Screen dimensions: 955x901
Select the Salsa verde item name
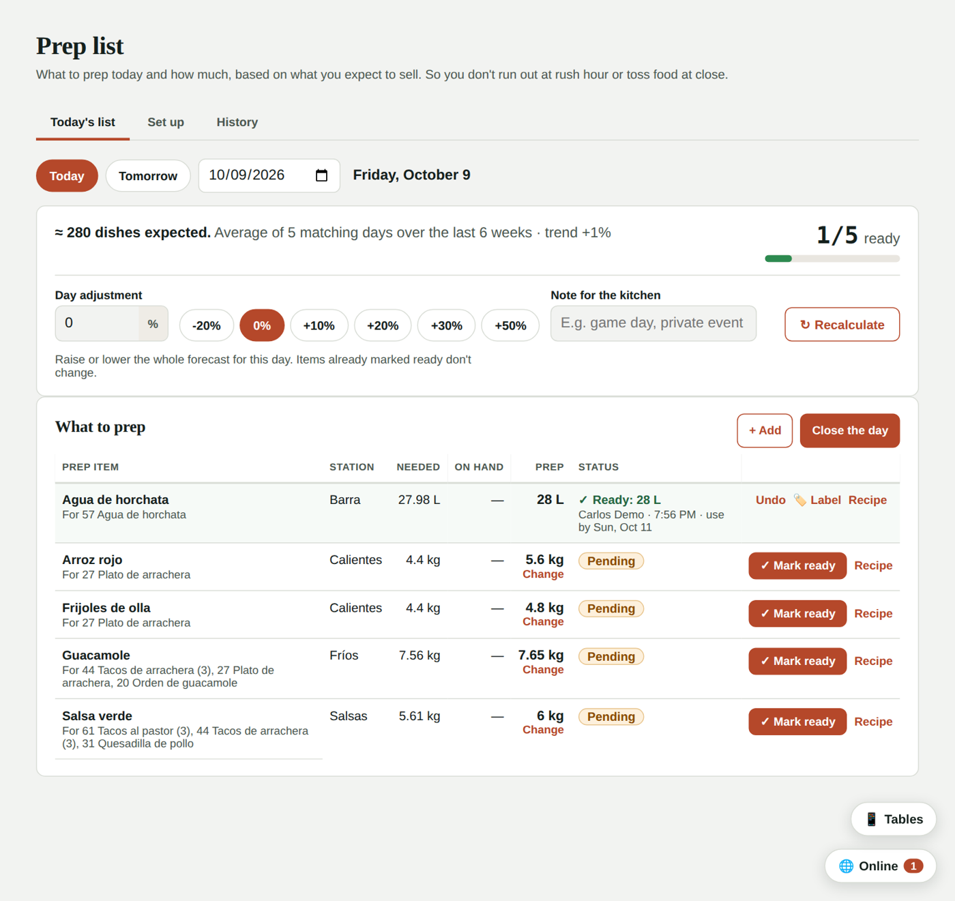pyautogui.click(x=97, y=716)
